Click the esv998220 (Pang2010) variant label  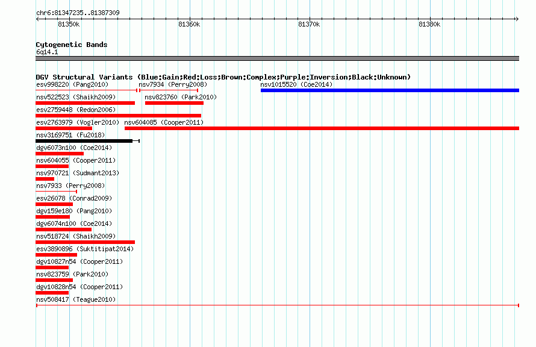[x=72, y=84]
